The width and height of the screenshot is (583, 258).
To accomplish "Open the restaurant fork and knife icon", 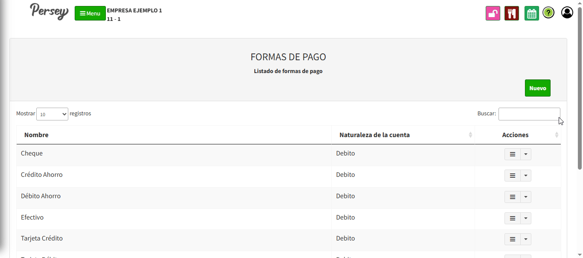I will click(x=511, y=13).
